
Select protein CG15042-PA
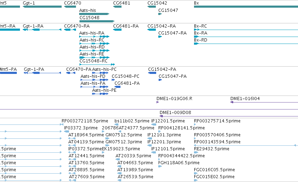coord(162,69)
